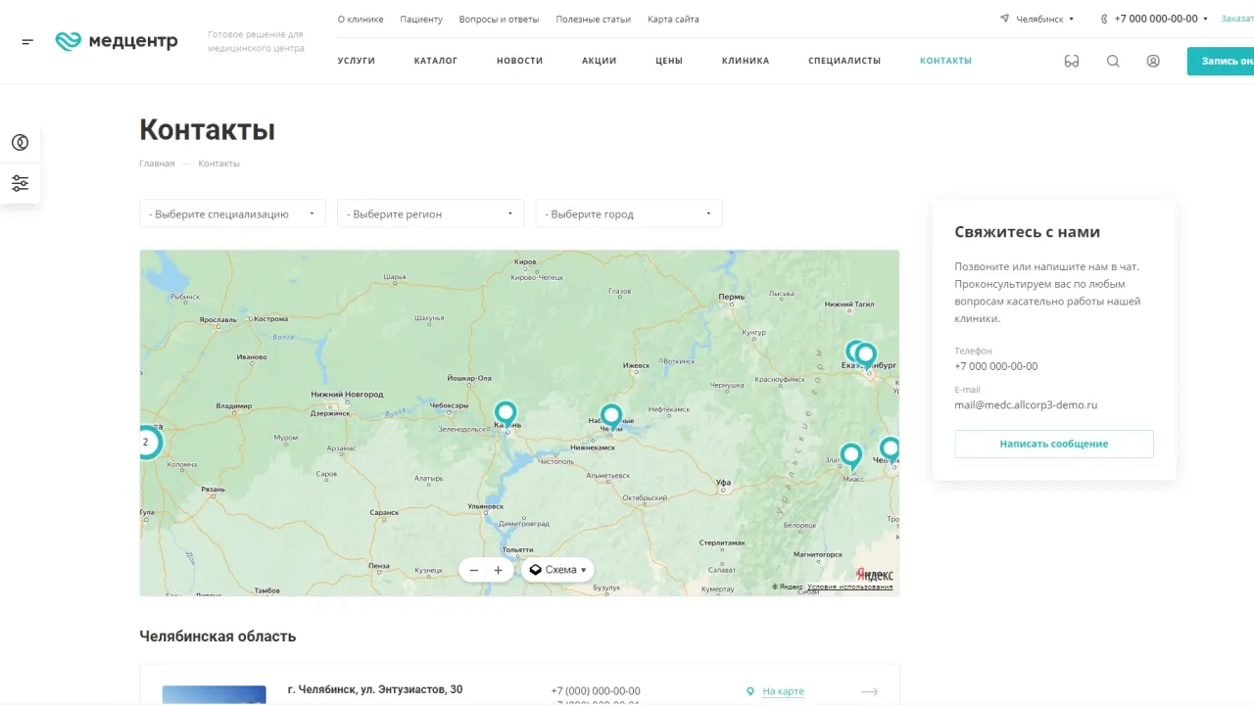Open site search magnifier icon

coord(1113,61)
